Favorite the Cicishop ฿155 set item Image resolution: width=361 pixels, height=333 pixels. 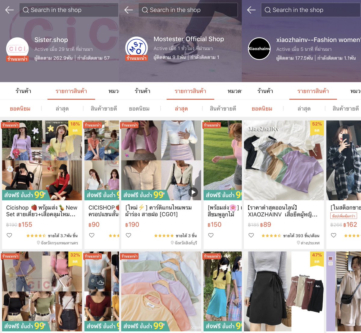coord(9,235)
